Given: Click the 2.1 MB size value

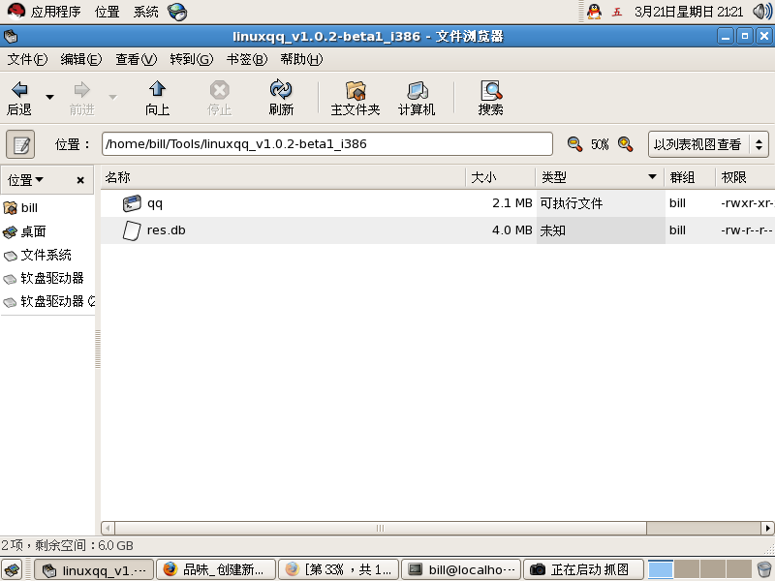Looking at the screenshot, I should (x=512, y=203).
